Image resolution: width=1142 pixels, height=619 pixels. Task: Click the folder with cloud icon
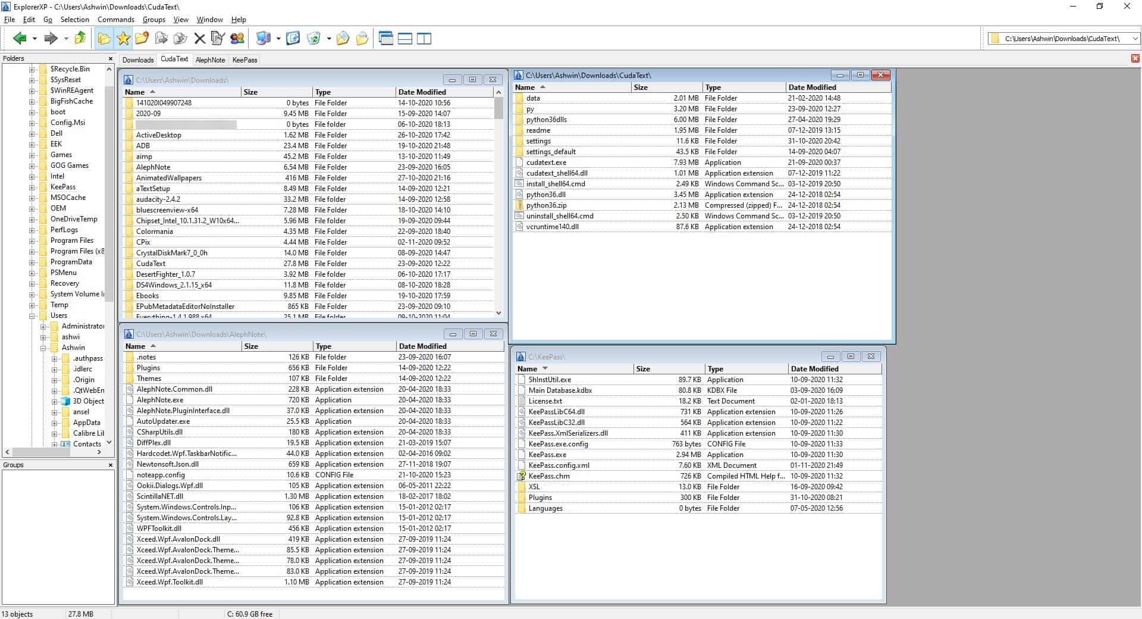[x=362, y=39]
